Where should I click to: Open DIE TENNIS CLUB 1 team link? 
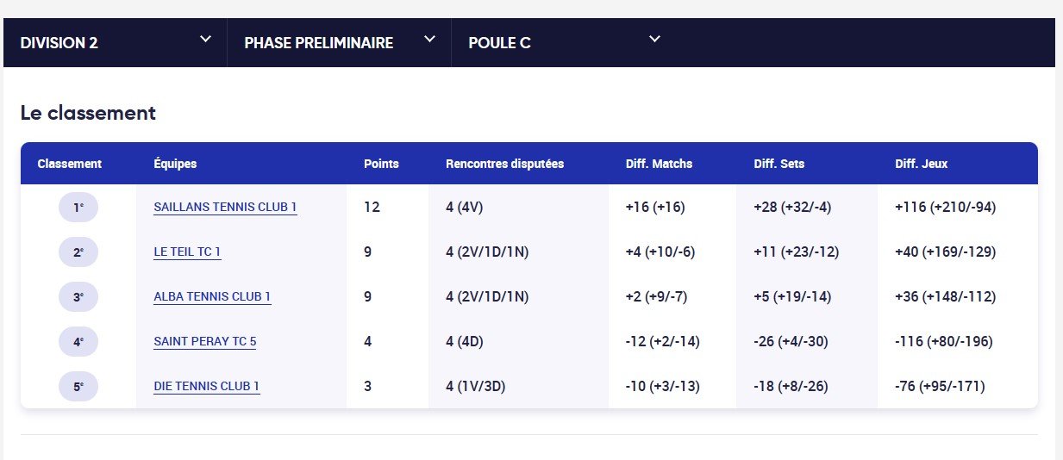[207, 387]
